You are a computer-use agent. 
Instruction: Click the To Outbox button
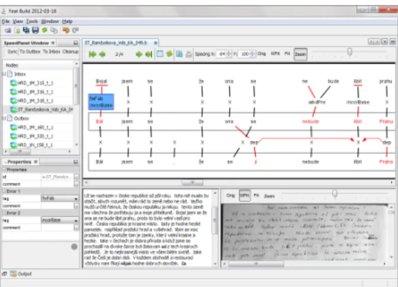(30, 51)
